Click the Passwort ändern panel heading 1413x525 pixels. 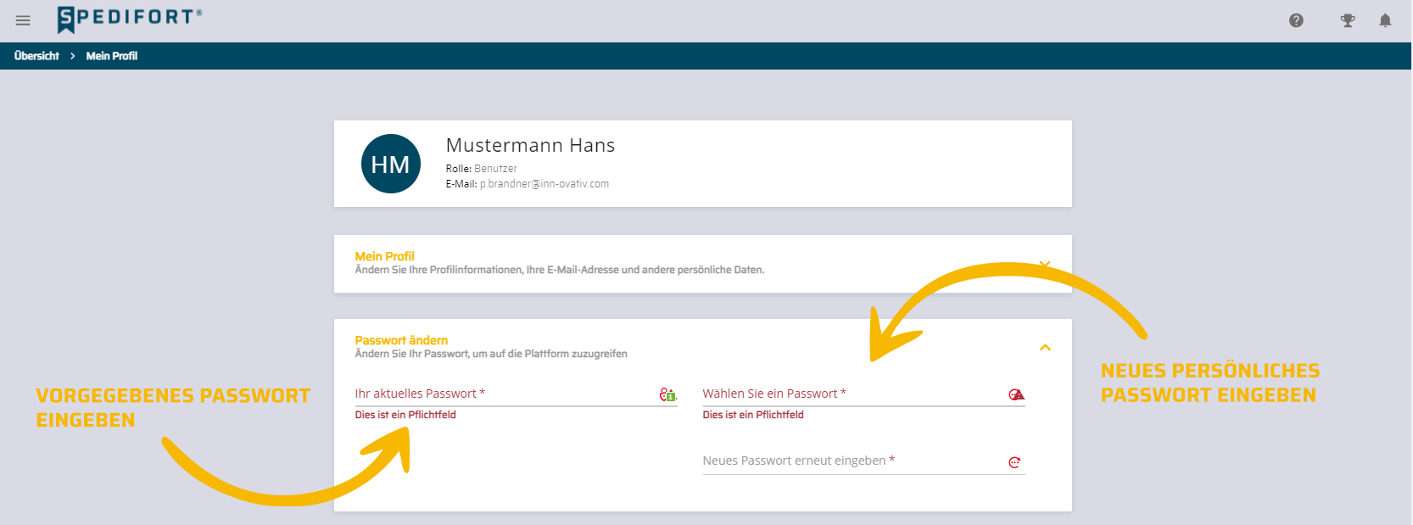point(401,340)
